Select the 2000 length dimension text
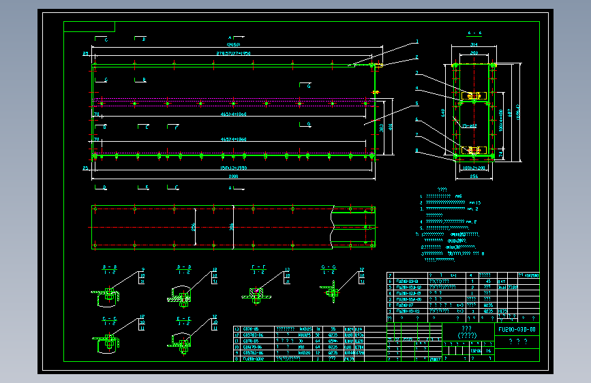 click(x=233, y=176)
